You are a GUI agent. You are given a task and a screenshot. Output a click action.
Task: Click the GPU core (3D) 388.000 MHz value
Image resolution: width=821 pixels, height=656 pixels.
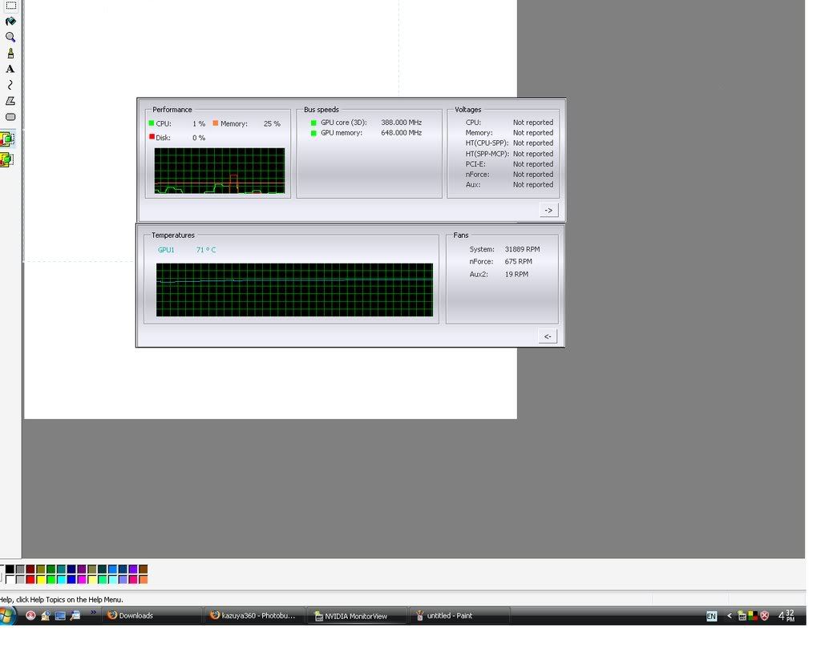pos(402,123)
